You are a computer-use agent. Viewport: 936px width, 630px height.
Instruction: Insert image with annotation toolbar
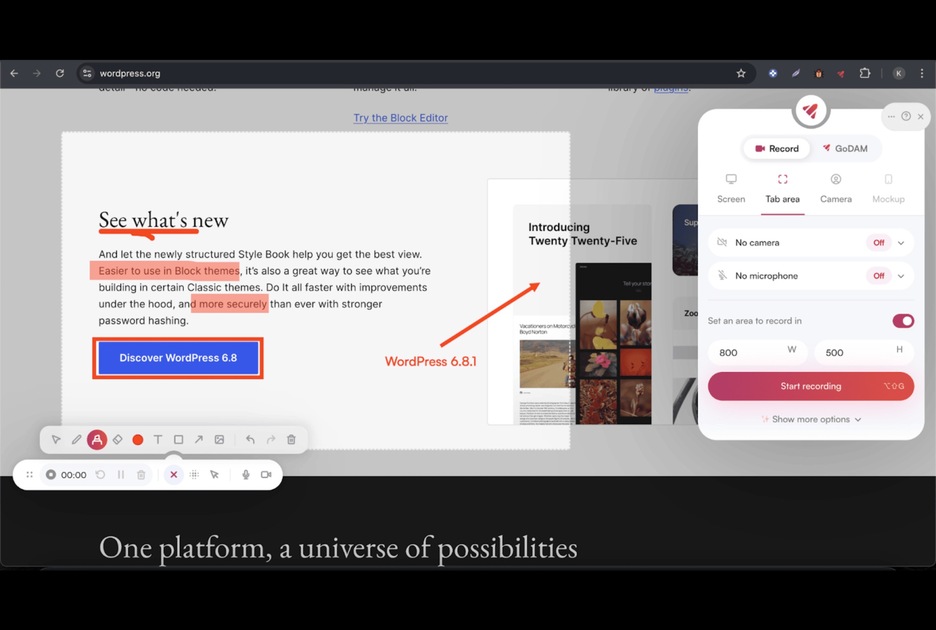219,439
